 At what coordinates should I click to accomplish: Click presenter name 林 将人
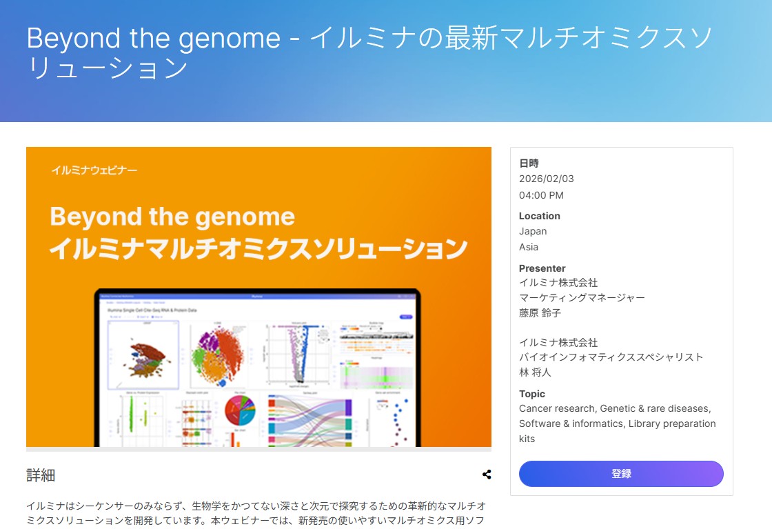[x=535, y=372]
